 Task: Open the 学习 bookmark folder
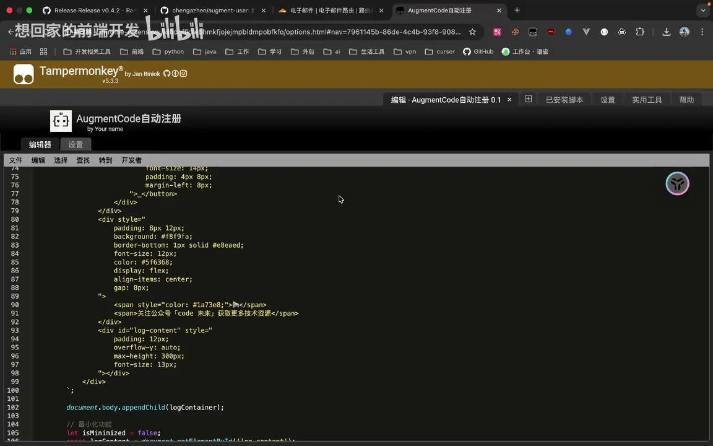click(x=270, y=51)
